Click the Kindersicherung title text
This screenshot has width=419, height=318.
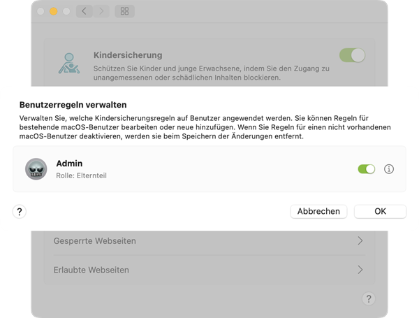[x=128, y=55]
